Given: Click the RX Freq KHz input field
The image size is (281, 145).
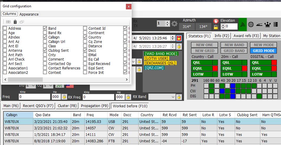Looking at the screenshot, I should click(98, 97).
